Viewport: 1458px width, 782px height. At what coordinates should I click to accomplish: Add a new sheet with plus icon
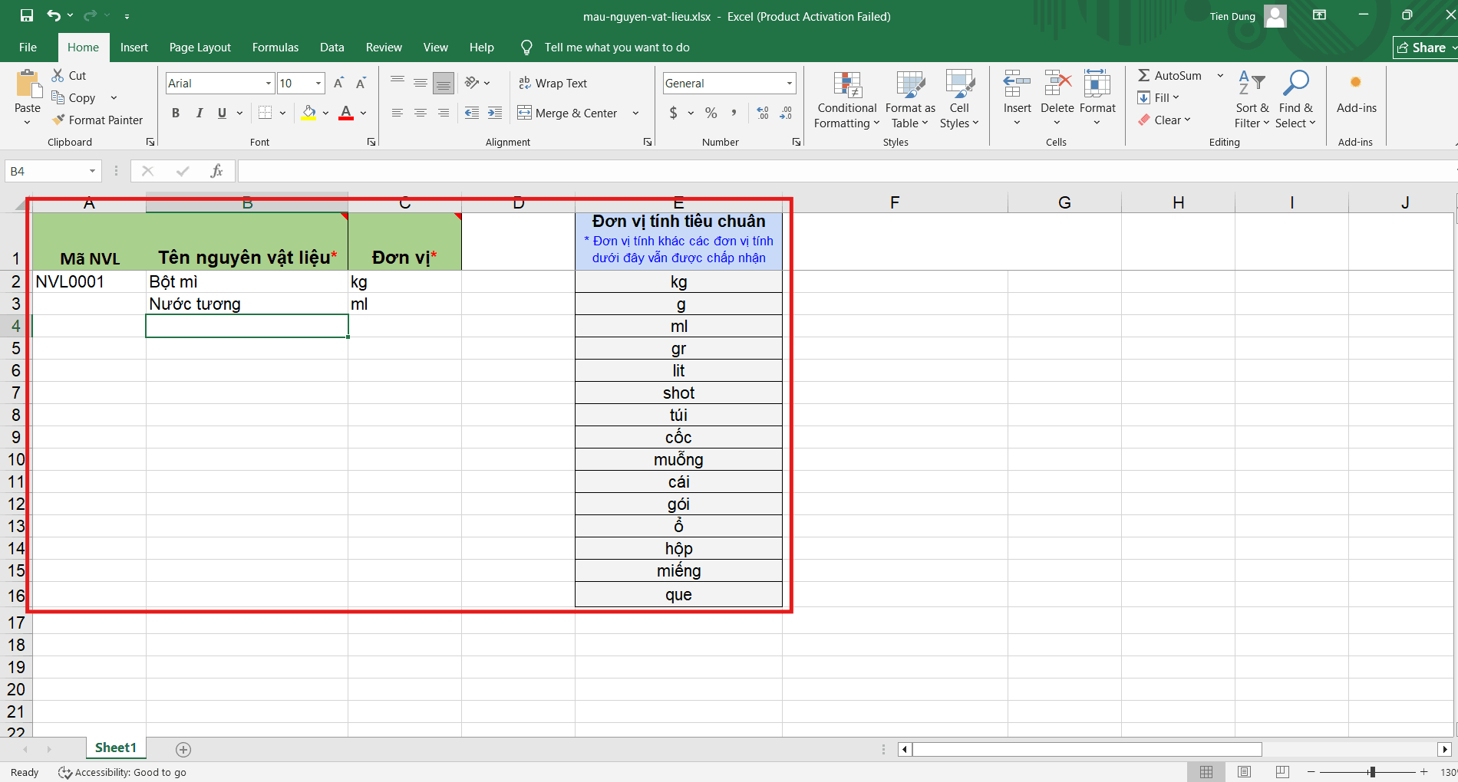point(183,750)
